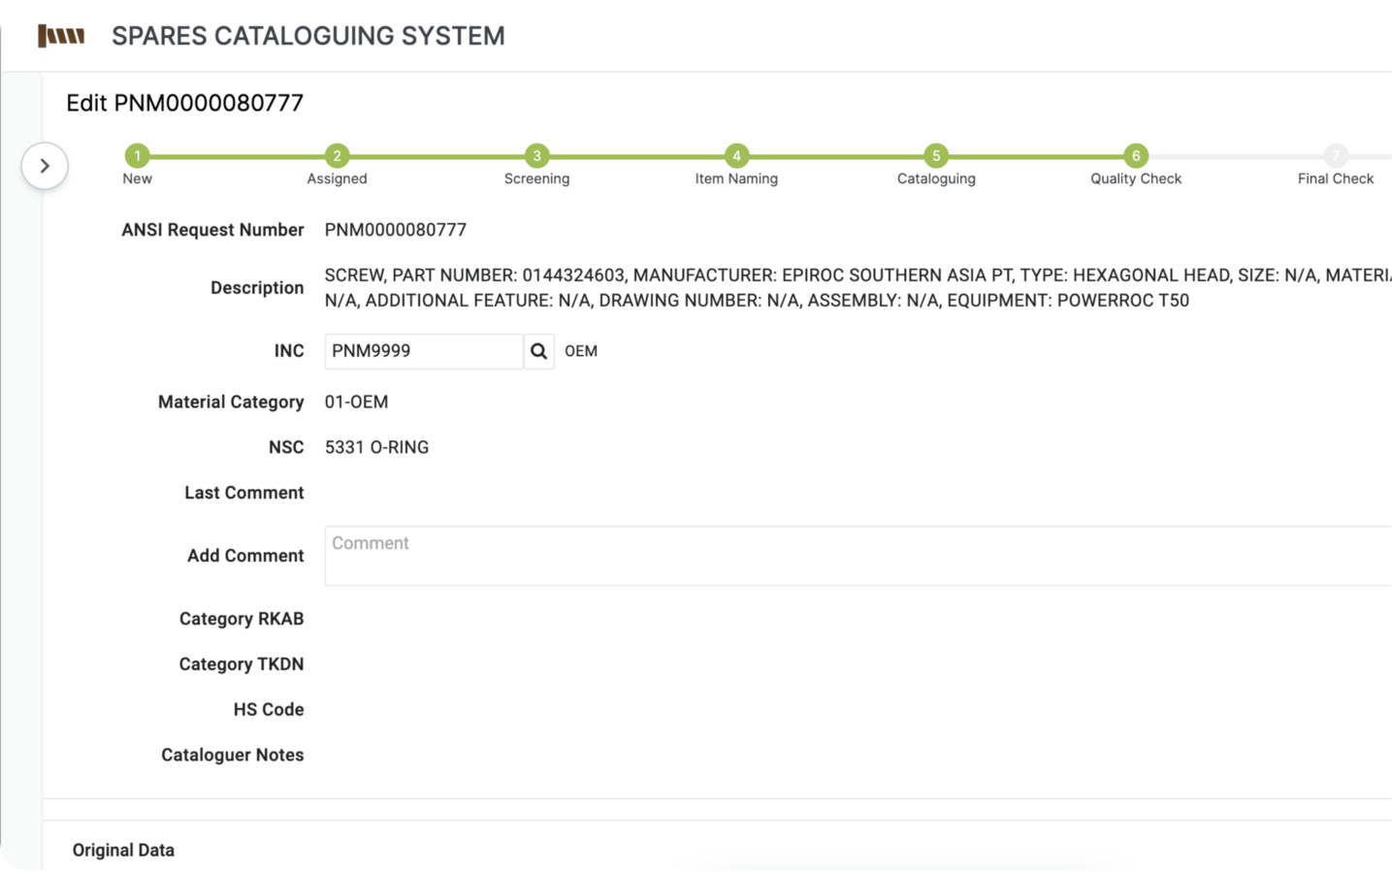Select step 1 circle for New
Image resolution: width=1392 pixels, height=873 pixels.
(138, 155)
